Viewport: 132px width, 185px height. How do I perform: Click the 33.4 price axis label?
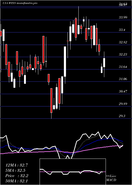[x=122, y=30]
